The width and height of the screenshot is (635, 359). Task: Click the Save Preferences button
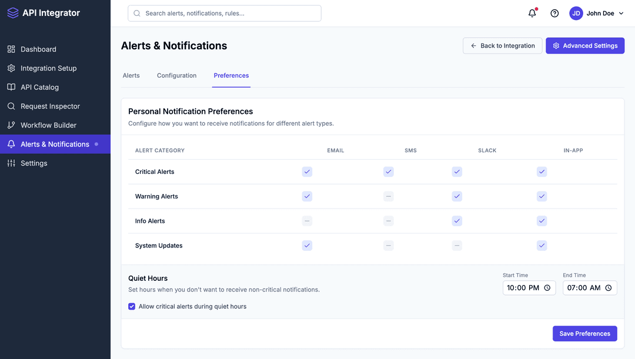(584, 333)
